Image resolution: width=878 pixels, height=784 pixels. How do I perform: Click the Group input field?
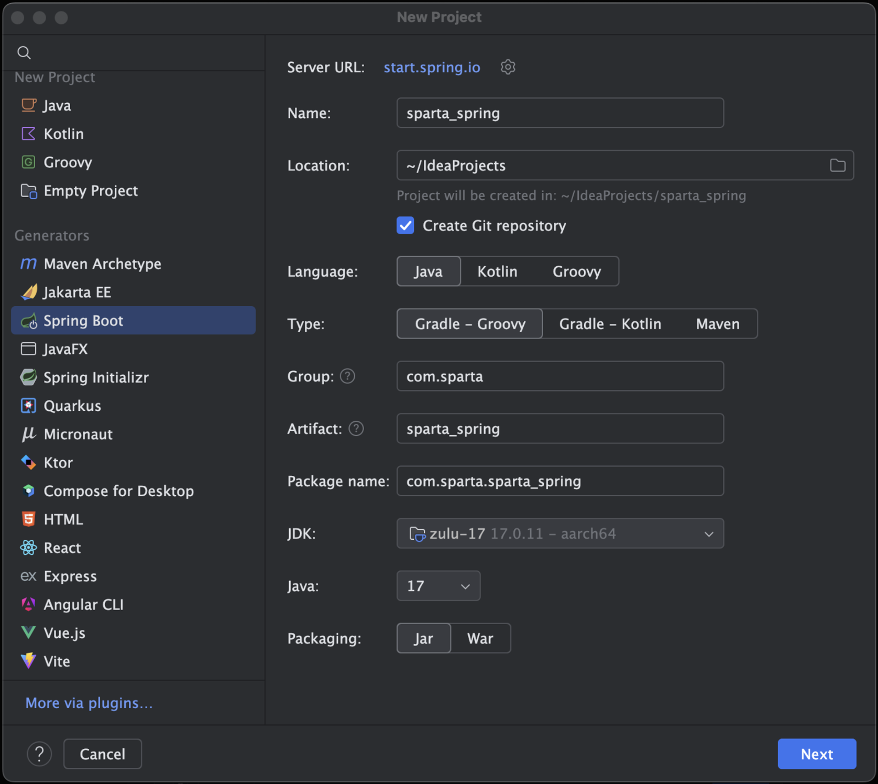tap(560, 376)
